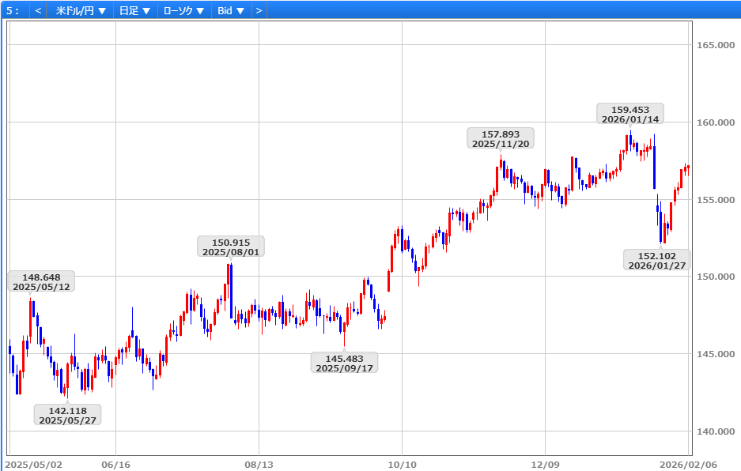Open the Bid price type dropdown
Viewport: 741px width, 471px height.
click(x=231, y=10)
